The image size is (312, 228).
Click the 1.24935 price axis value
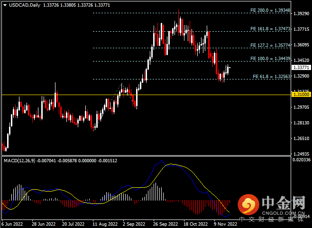point(301,154)
